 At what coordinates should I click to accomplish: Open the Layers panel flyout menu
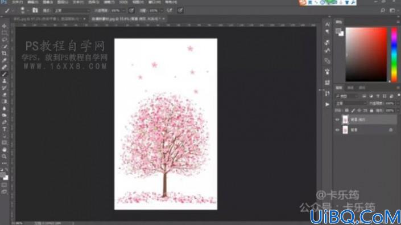tap(398, 88)
